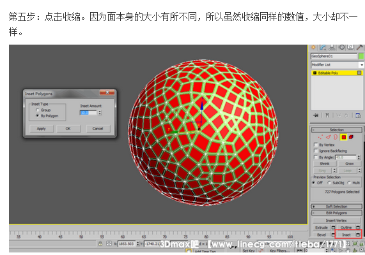
Task: Toggle Show End Result icon
Action: point(327,115)
